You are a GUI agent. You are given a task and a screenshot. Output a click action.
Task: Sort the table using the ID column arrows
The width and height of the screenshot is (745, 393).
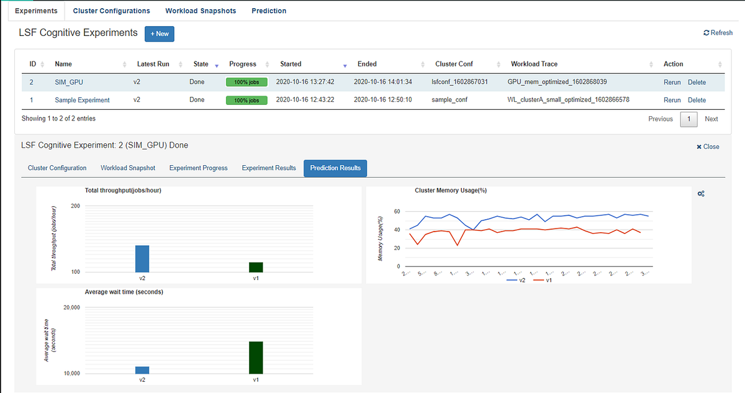click(x=43, y=64)
